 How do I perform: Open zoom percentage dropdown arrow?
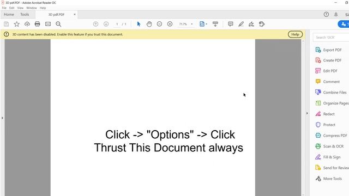pyautogui.click(x=192, y=24)
